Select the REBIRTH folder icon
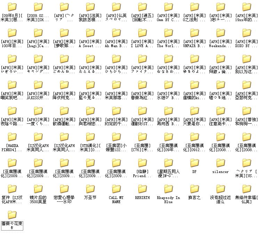 (x=142, y=189)
